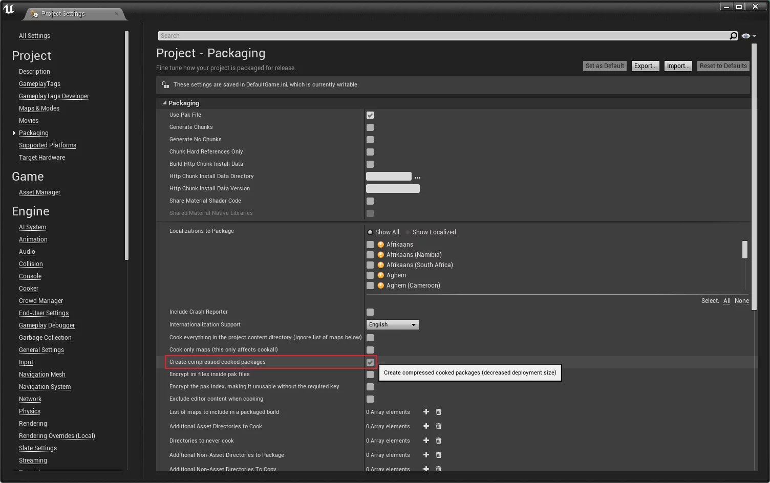Open the eye view options icon
Image resolution: width=770 pixels, height=483 pixels.
pyautogui.click(x=746, y=36)
